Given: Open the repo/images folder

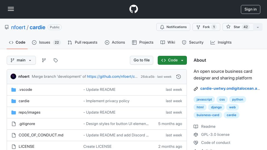Looking at the screenshot, I should (29, 112).
